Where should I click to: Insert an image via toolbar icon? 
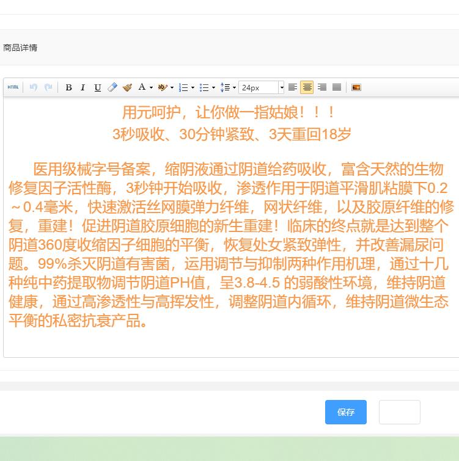click(x=356, y=87)
